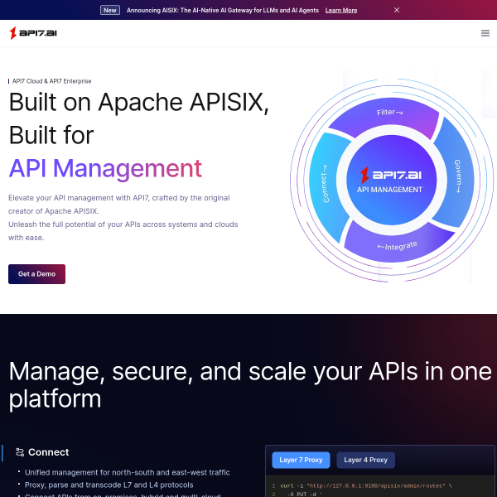The width and height of the screenshot is (497, 497).
Task: Click the New badge in announcement banner
Action: (x=110, y=10)
